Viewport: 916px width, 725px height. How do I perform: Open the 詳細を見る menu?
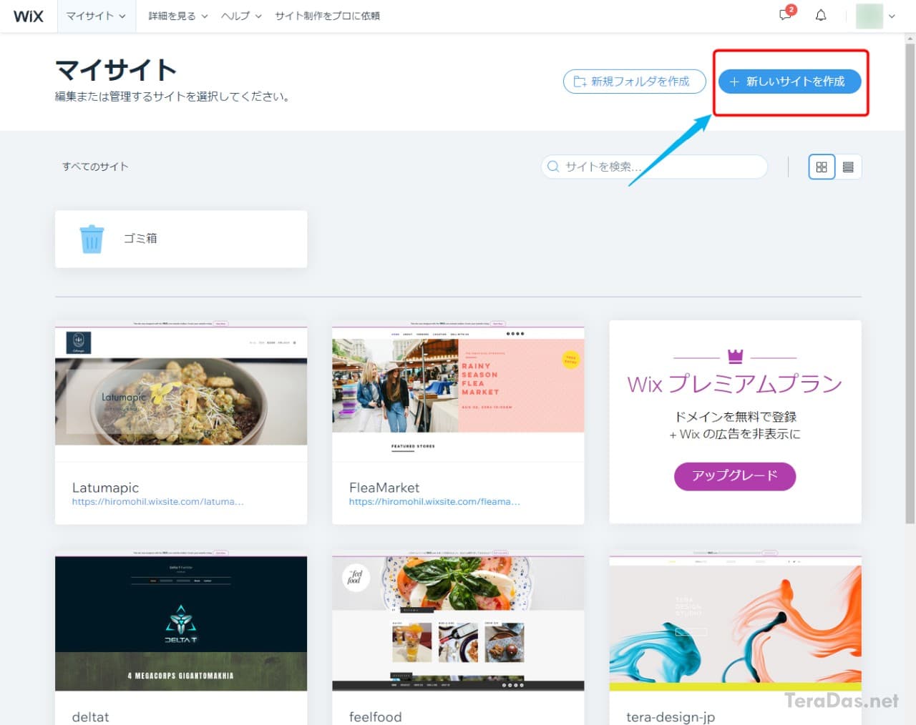coord(178,16)
